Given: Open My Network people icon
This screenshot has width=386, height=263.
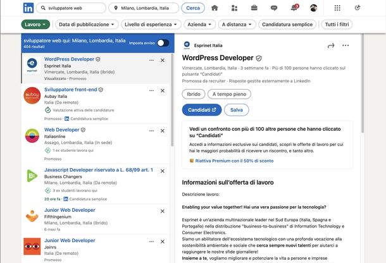Looking at the screenshot, I should click(234, 8).
